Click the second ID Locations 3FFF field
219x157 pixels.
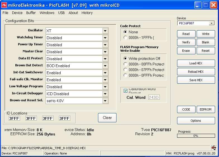pos(31,118)
